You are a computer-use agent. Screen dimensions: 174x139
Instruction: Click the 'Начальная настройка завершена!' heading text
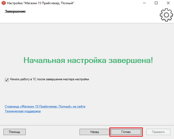88,60
